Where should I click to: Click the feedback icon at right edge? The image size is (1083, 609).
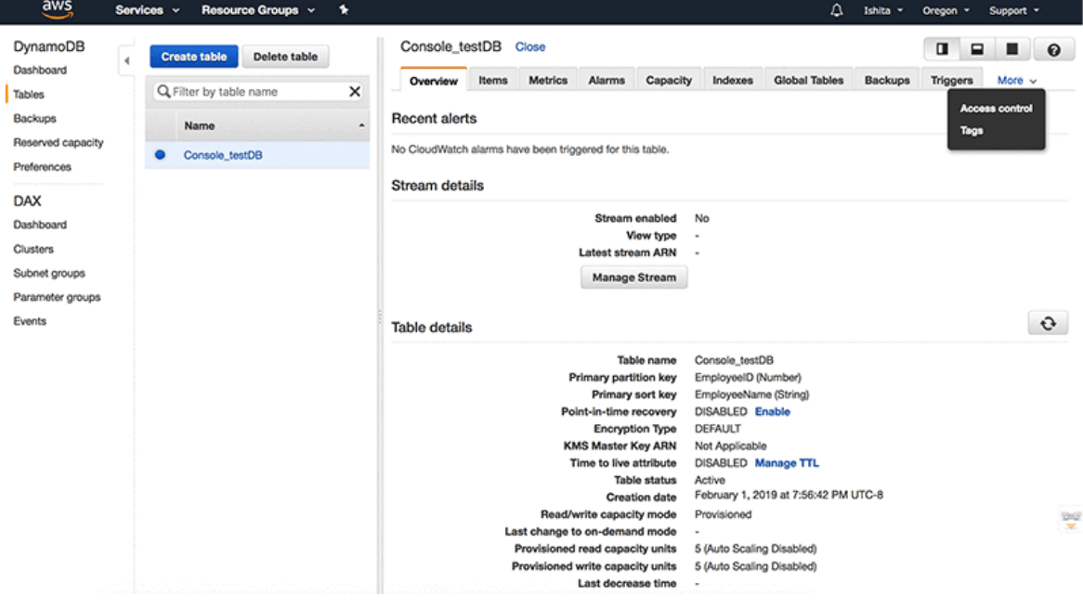click(x=1071, y=520)
